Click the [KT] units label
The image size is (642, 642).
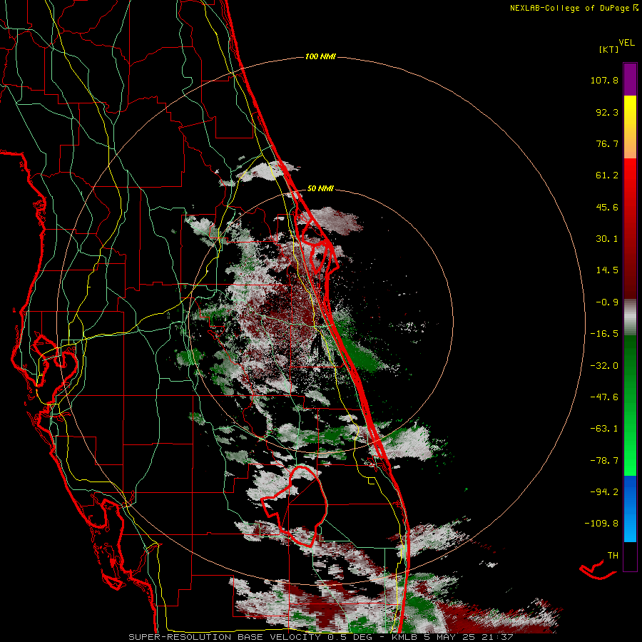pyautogui.click(x=608, y=49)
